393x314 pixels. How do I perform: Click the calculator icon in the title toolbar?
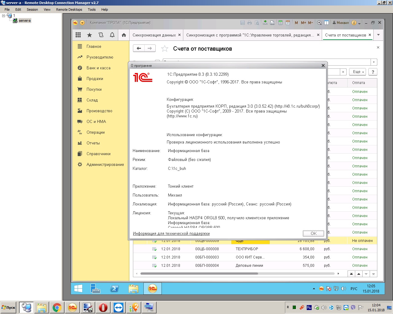tap(280, 23)
